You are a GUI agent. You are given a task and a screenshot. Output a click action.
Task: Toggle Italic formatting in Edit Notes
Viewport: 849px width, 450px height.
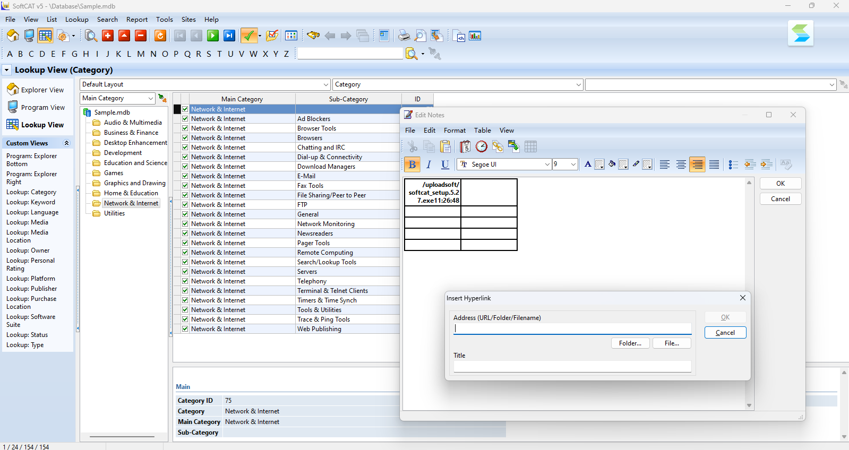click(428, 165)
